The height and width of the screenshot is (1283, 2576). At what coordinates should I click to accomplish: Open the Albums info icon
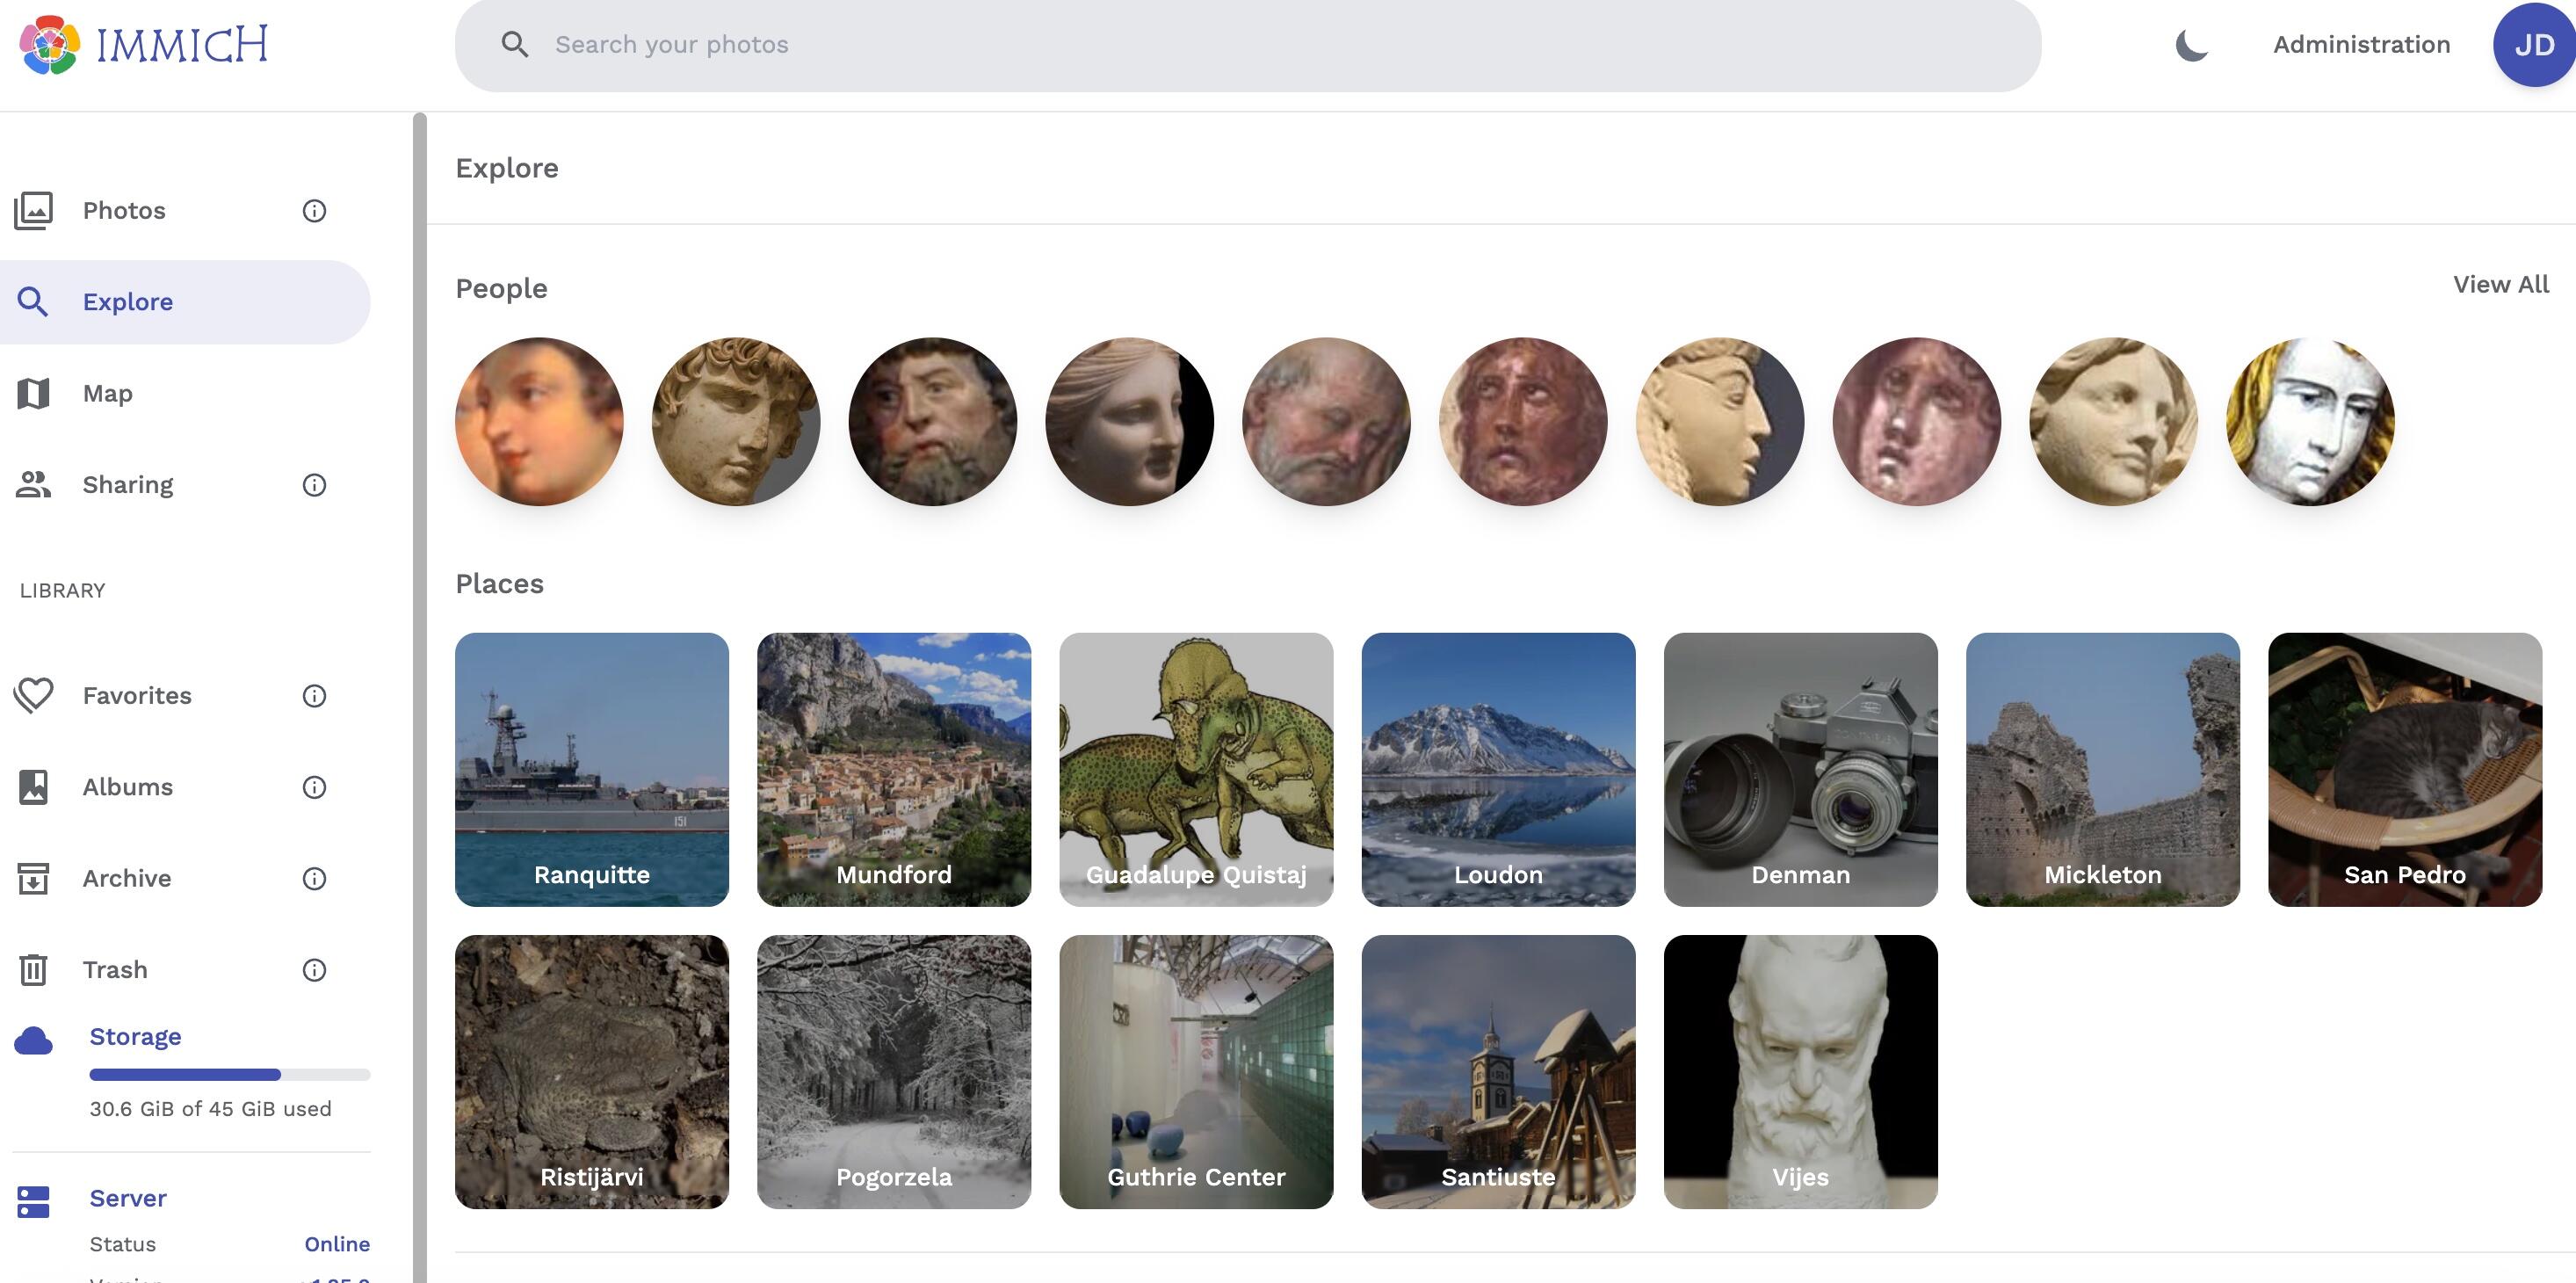(314, 787)
